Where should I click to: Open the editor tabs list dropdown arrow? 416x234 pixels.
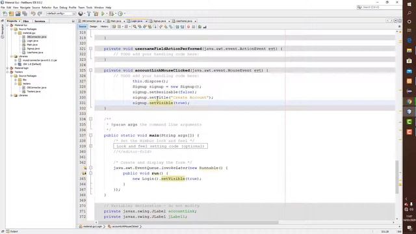pyautogui.click(x=396, y=21)
